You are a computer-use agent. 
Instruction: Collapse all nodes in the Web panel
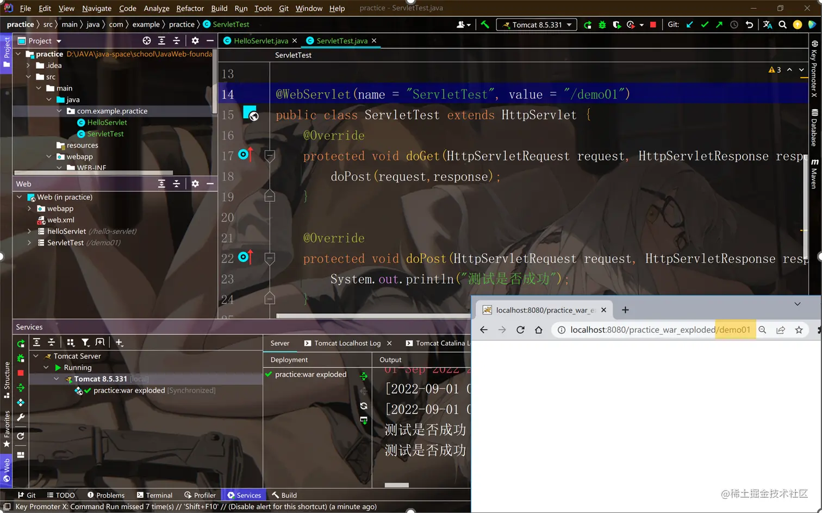(x=176, y=183)
